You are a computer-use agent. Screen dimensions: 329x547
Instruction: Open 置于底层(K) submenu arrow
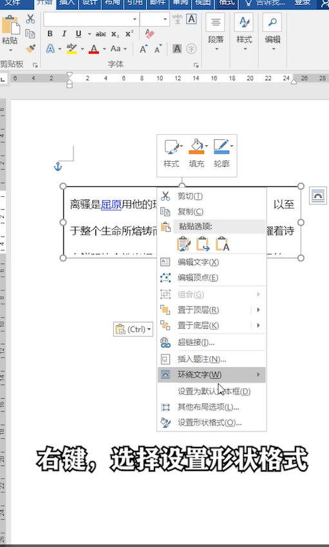pos(258,325)
